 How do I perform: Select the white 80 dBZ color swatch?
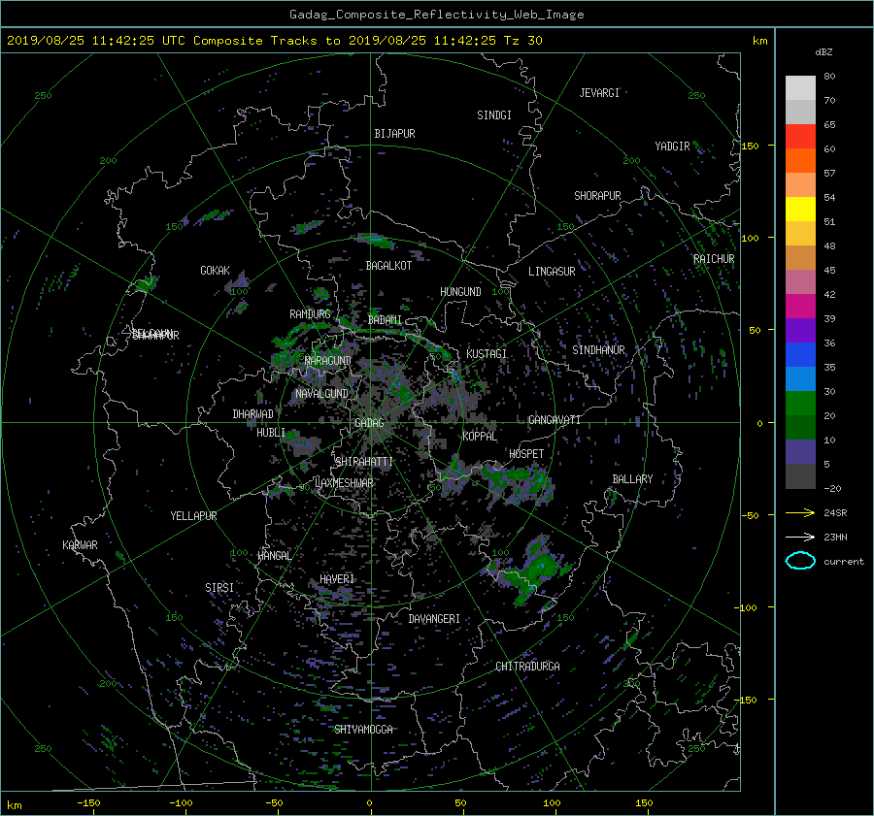coord(800,87)
